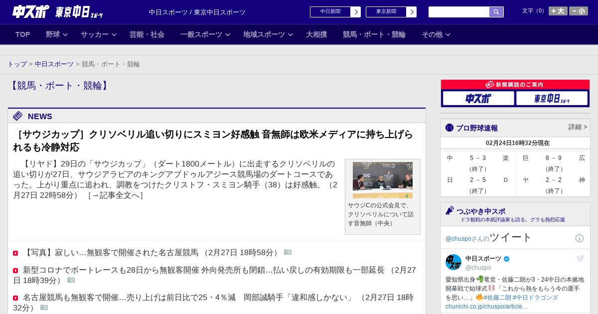
Task: Click the arrow next to 中日新聞
Action: [356, 12]
